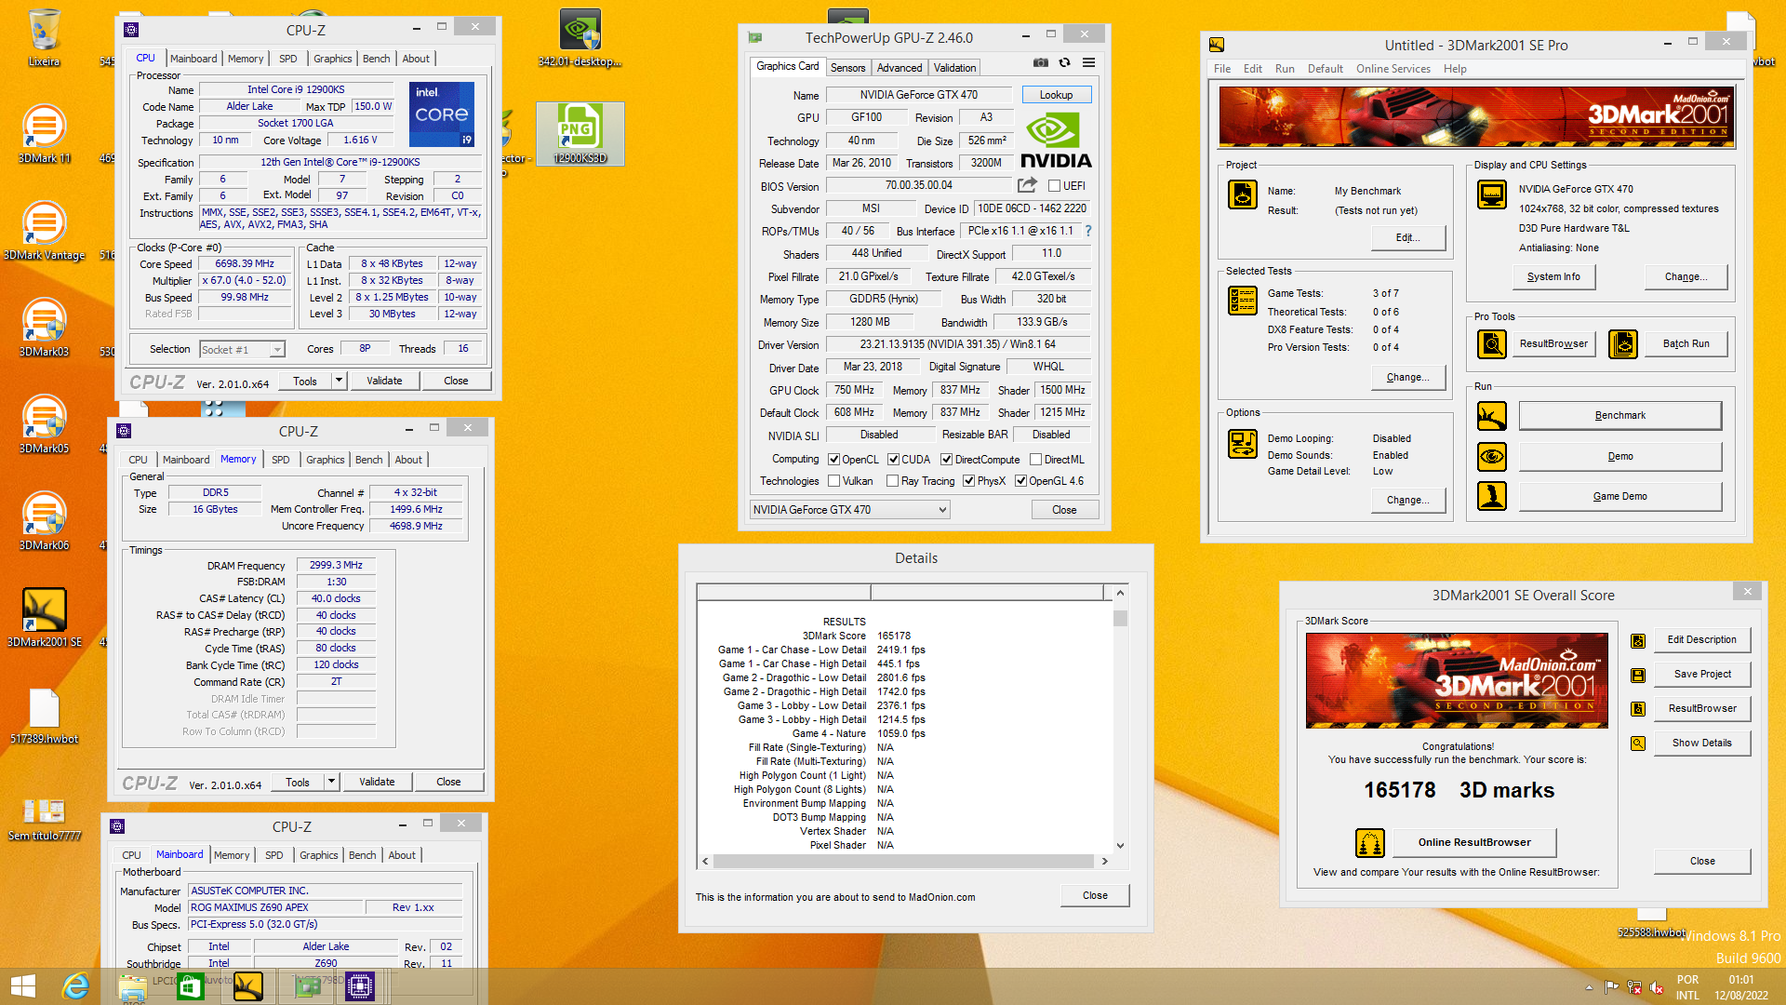Open the 3DMark2001 SE desktop shortcut
This screenshot has height=1005, width=1786.
coord(44,617)
